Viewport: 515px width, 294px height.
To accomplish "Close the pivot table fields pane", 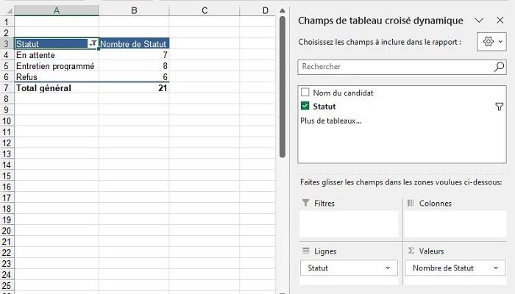I will 500,21.
